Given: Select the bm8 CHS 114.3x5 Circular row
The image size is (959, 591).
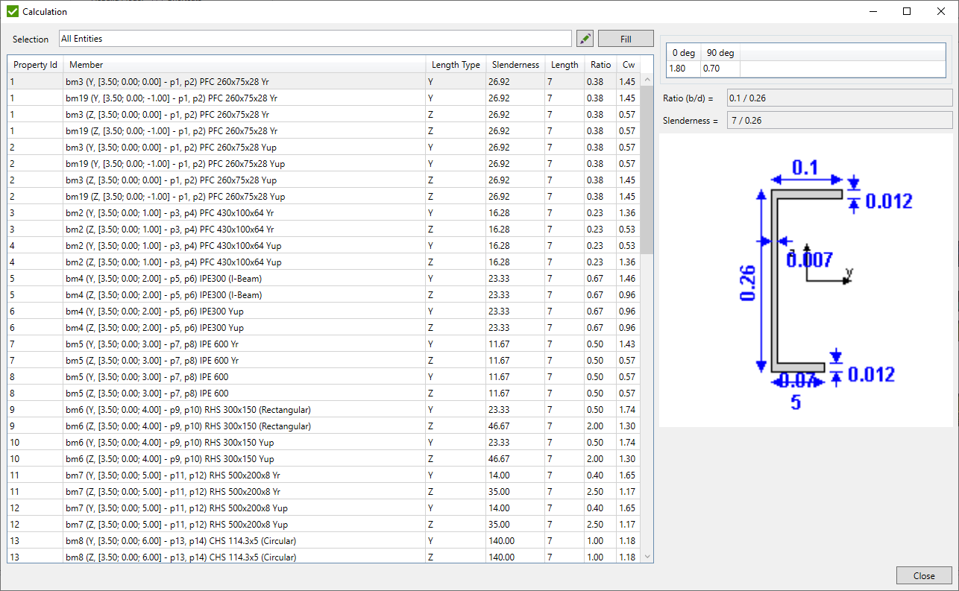Looking at the screenshot, I should point(224,540).
